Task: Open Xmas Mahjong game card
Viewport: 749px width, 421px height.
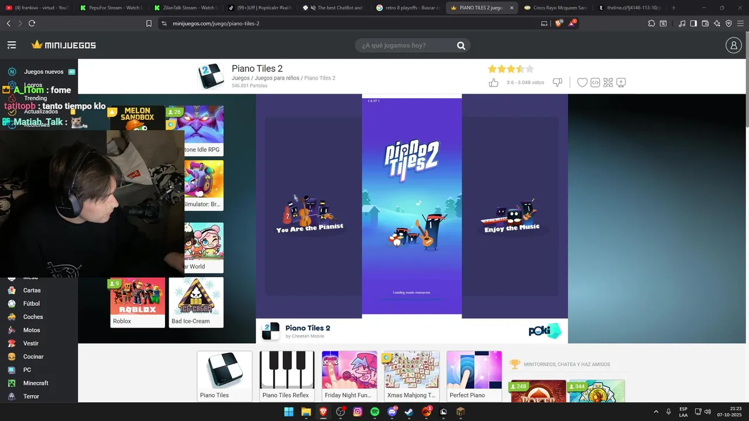Action: click(411, 376)
